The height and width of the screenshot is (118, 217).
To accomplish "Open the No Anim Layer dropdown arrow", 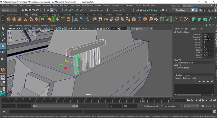I will pyautogui.click(x=162, y=106).
